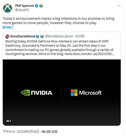Click the BondSarahBond display name
Screen dimensions: 126x136
point(23,36)
